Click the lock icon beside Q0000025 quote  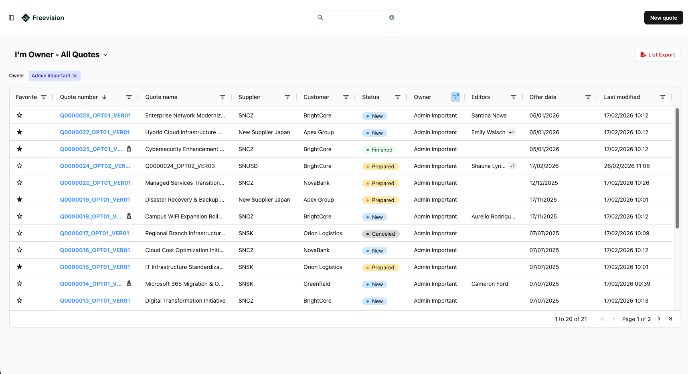click(129, 149)
